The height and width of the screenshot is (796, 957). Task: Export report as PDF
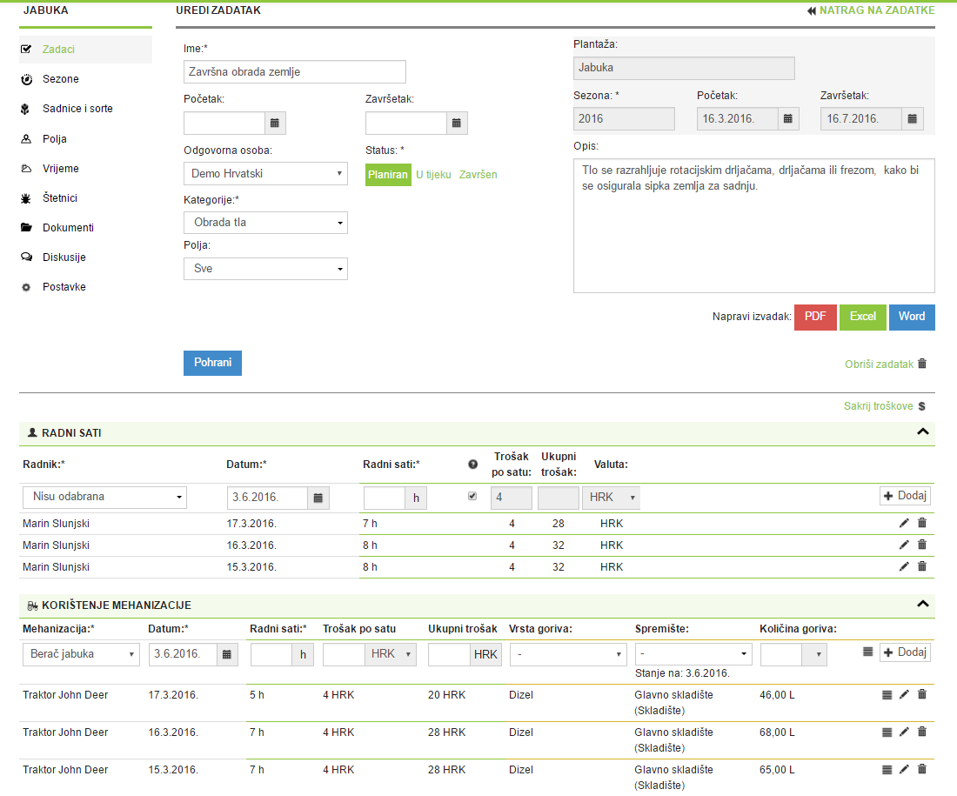[x=815, y=318]
